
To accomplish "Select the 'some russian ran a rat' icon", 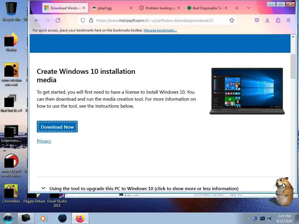I will (x=11, y=74).
